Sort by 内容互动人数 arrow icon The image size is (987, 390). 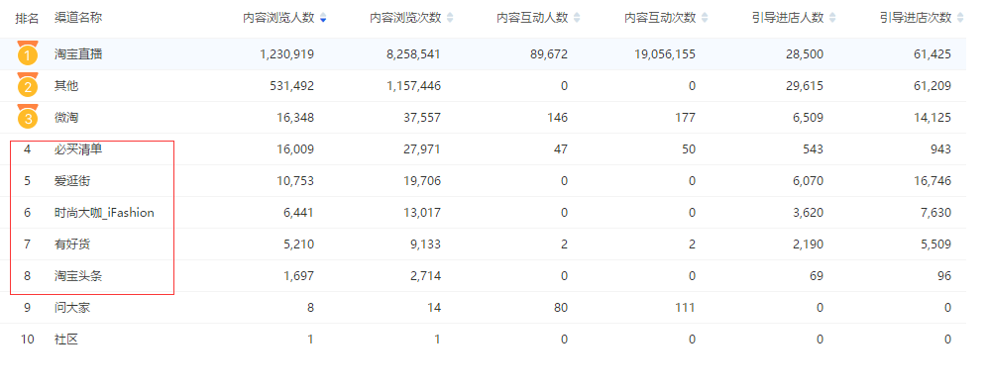(577, 18)
